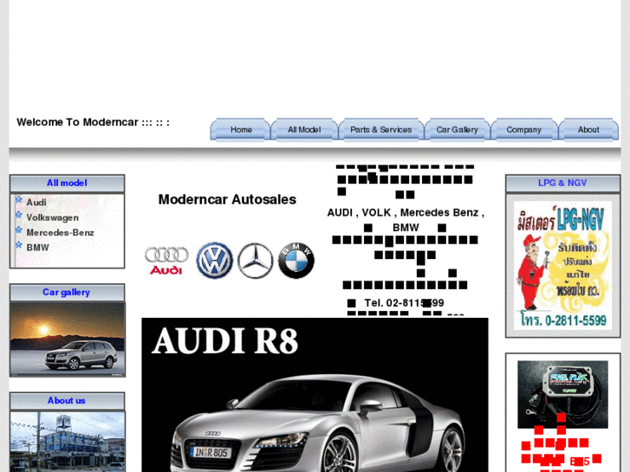Viewport: 630px width, 472px height.
Task: Open the Home navigation tab
Action: pos(241,130)
